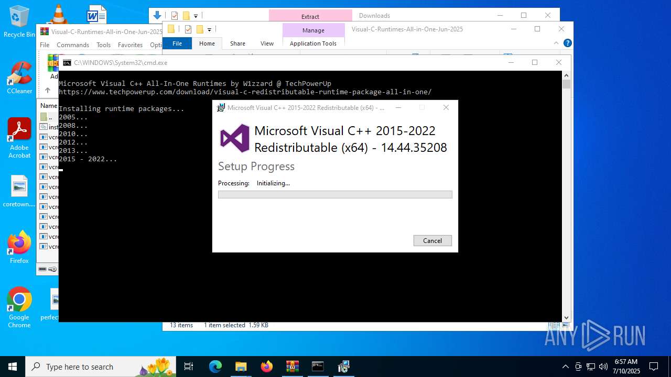This screenshot has width=671, height=377.
Task: Open Share tab in Explorer ribbon
Action: tap(237, 43)
